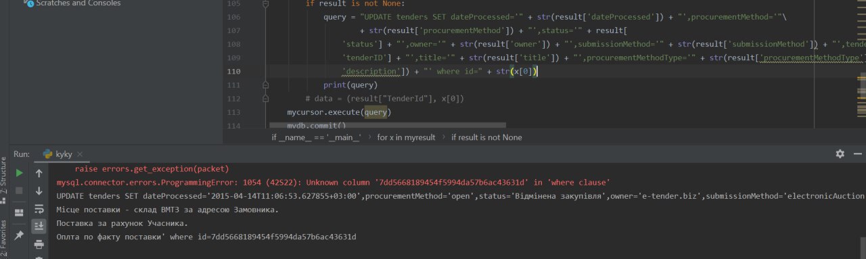Jump up the stack trace with up arrow

[39, 173]
